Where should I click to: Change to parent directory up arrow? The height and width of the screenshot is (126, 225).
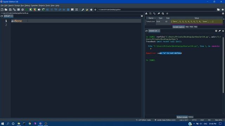pyautogui.click(x=223, y=9)
